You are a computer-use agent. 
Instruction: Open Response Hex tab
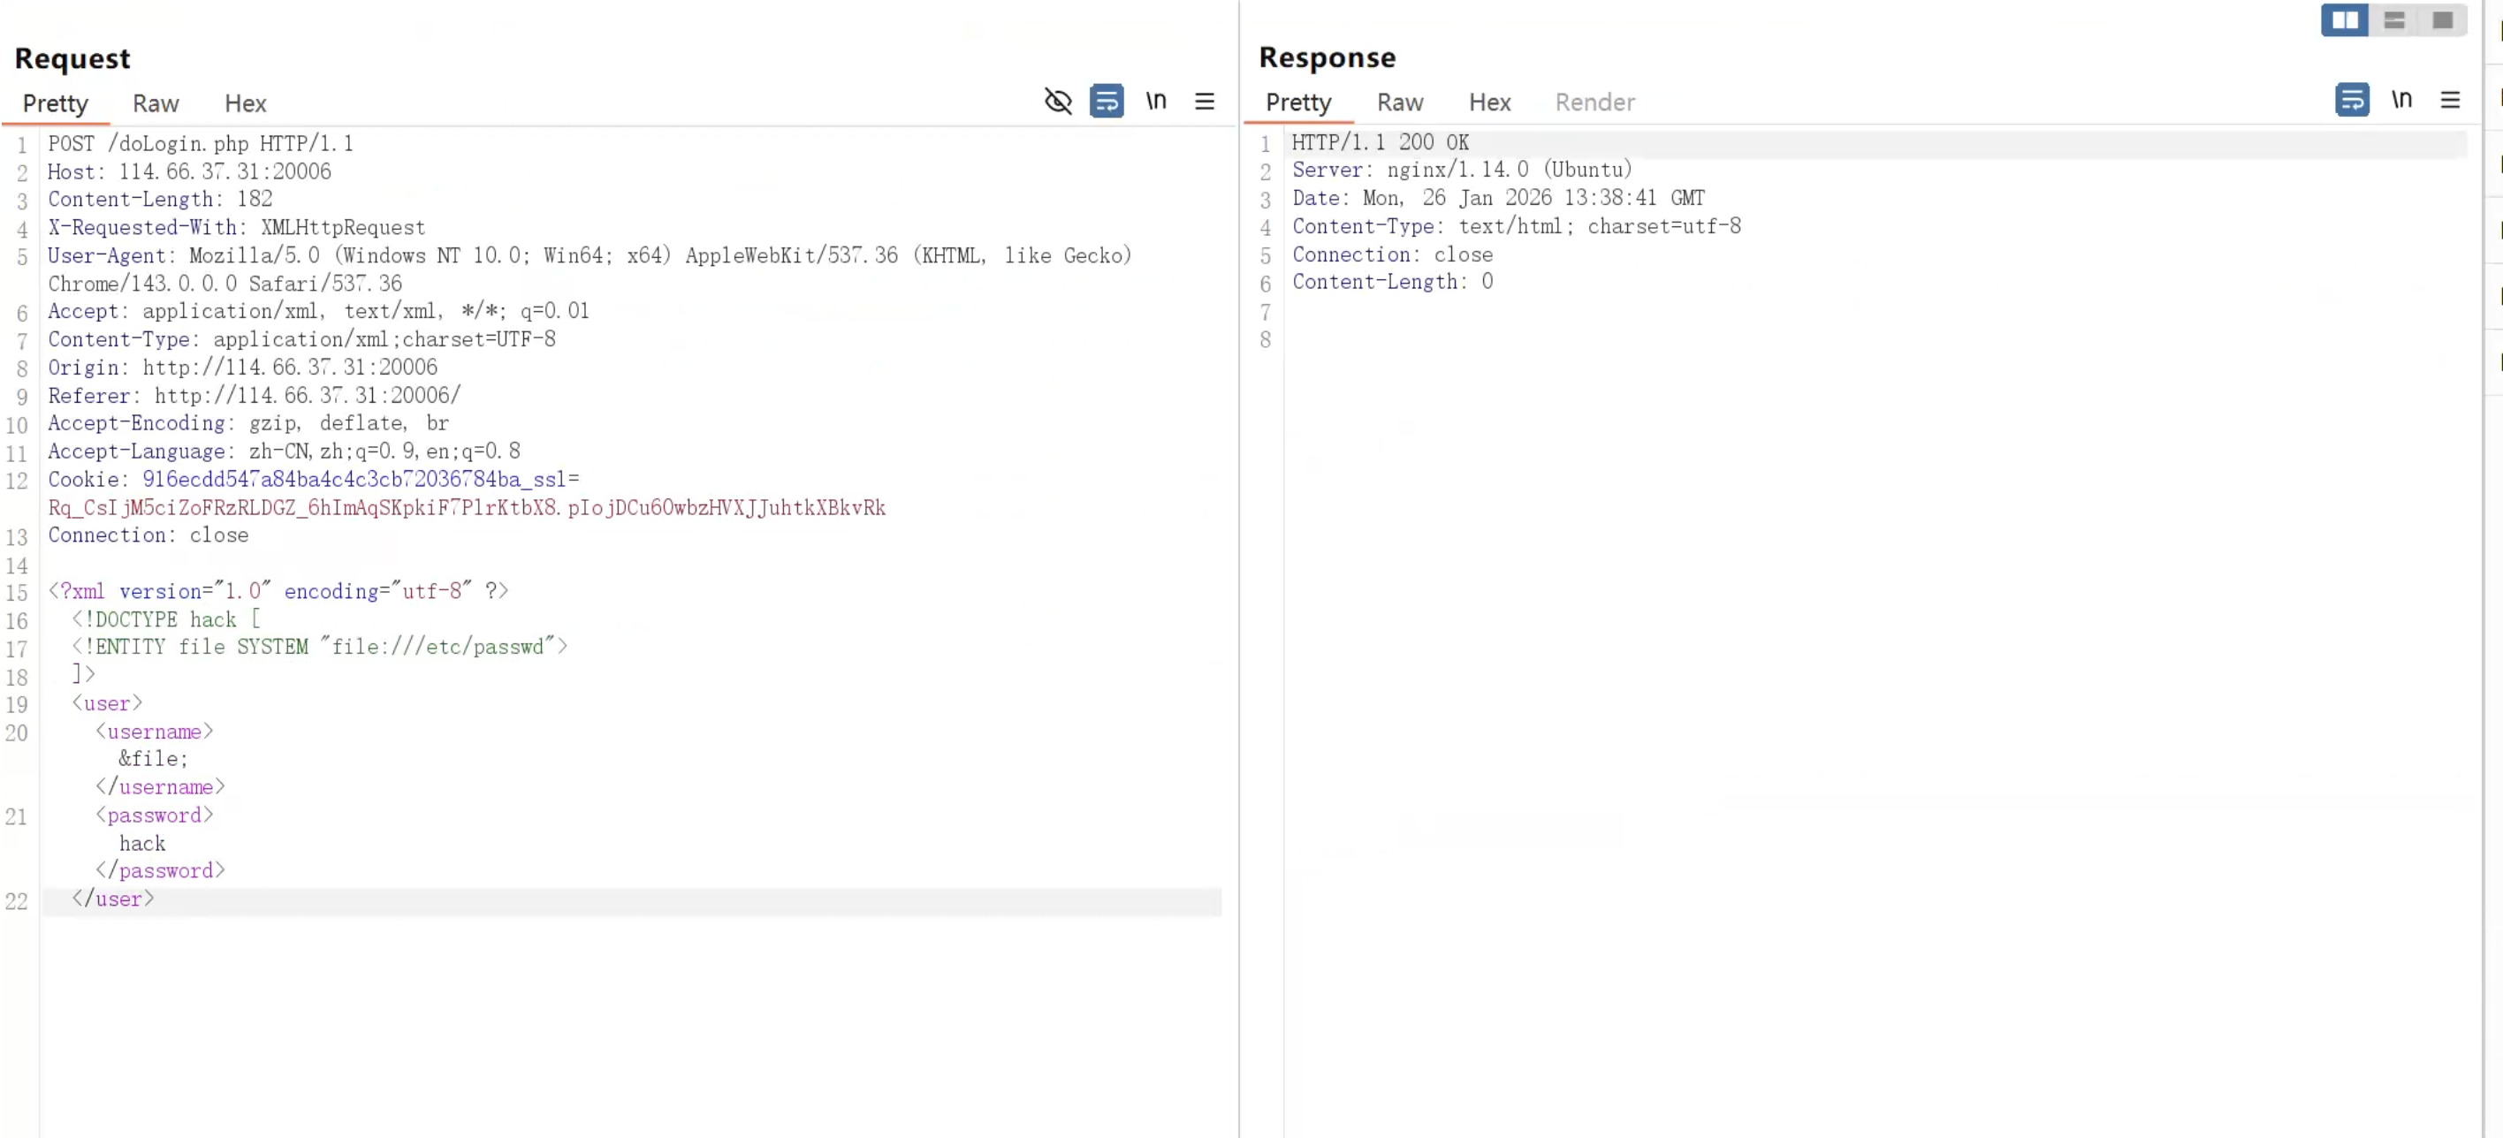[x=1488, y=102]
